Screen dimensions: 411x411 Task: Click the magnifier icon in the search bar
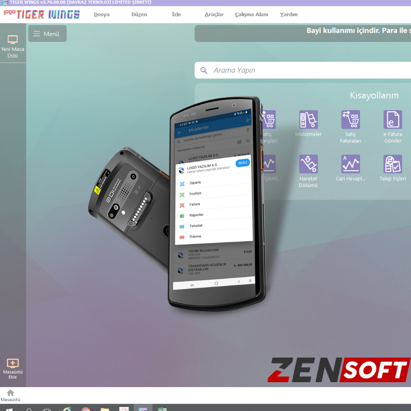[204, 70]
